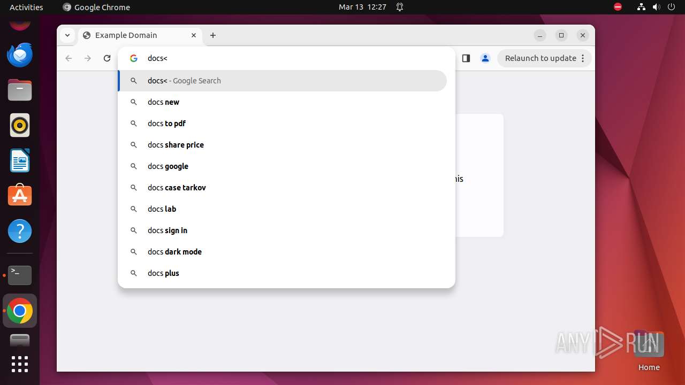Open the Google Chrome app menu in top bar
The height and width of the screenshot is (385, 685).
[96, 7]
